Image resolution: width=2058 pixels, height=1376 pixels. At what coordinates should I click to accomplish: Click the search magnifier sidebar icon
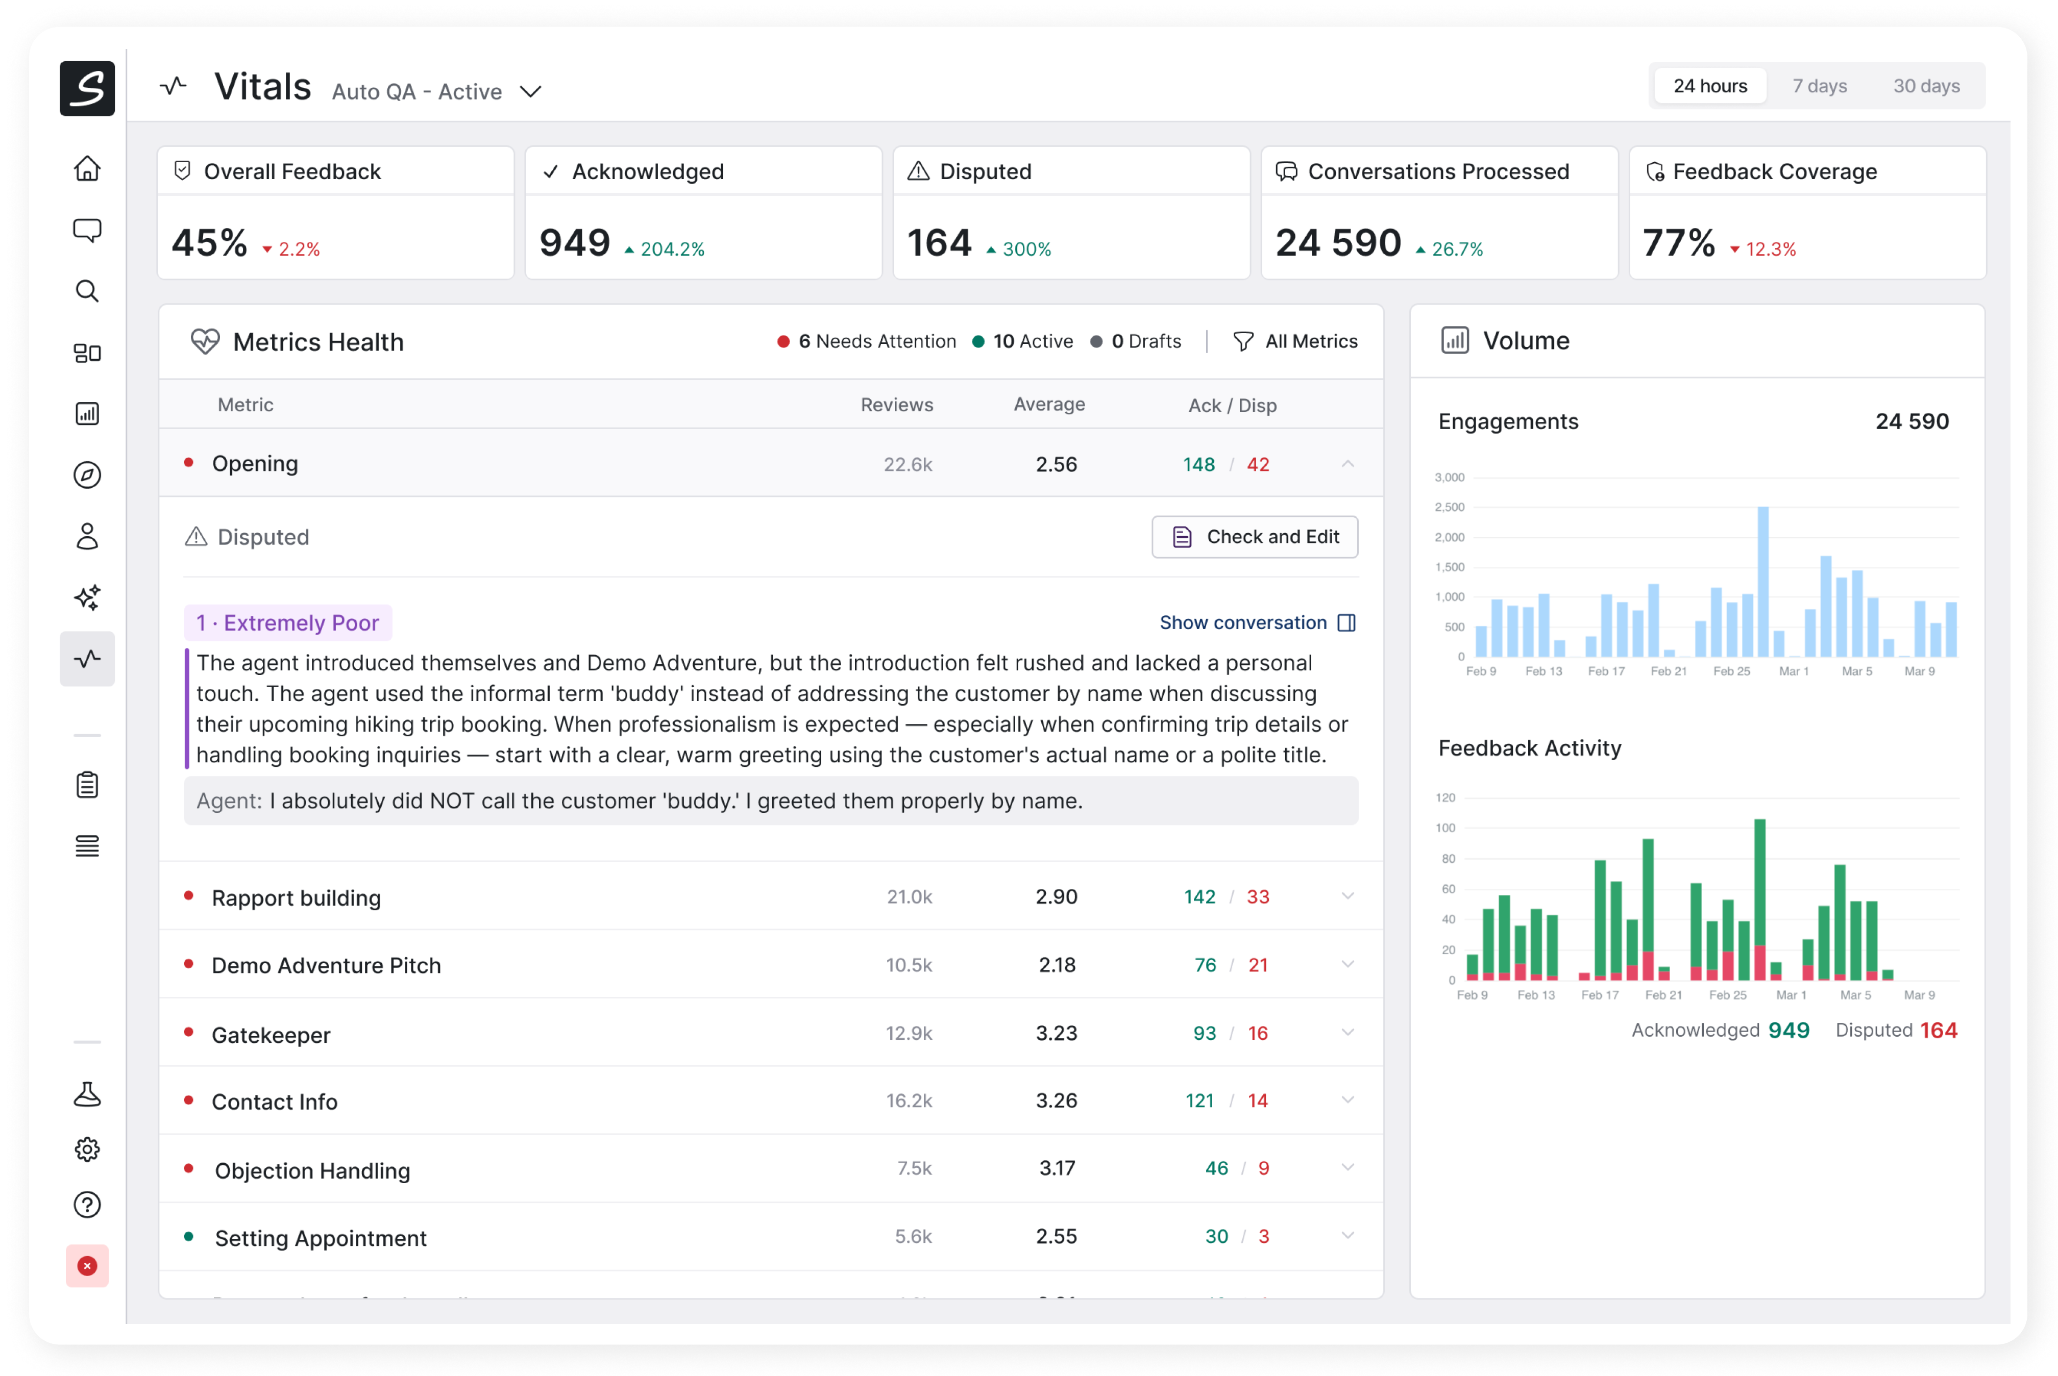87,291
